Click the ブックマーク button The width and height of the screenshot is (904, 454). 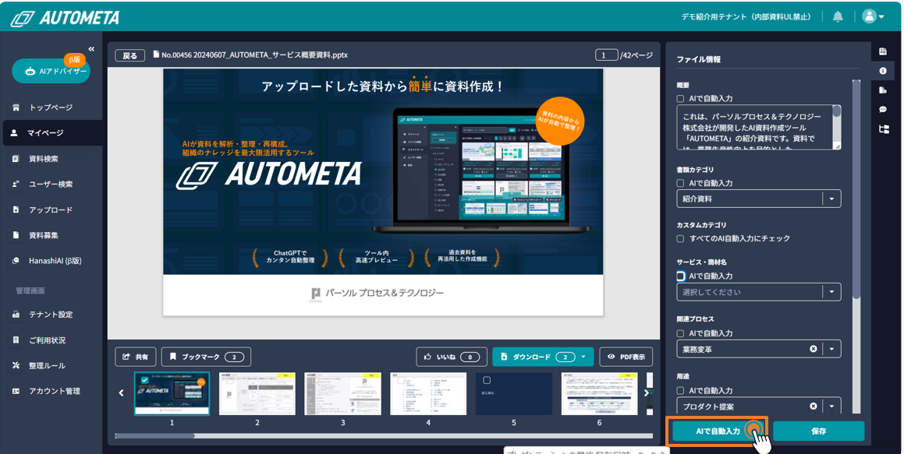tap(207, 357)
